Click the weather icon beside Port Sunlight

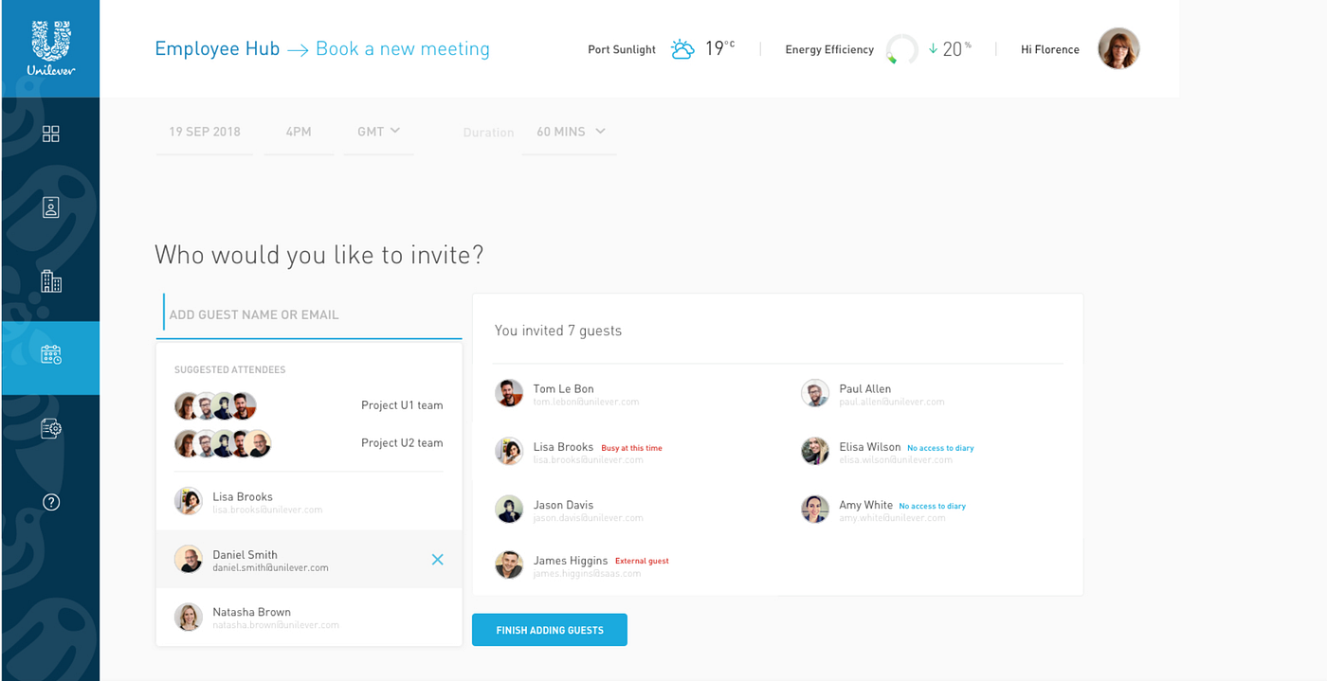click(x=682, y=49)
